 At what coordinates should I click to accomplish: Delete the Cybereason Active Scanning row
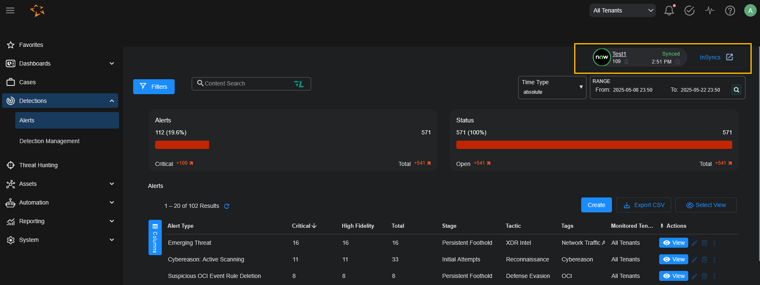[704, 260]
